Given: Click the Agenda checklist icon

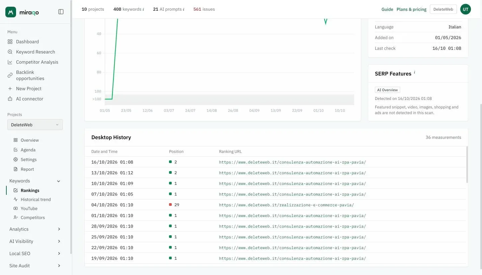Looking at the screenshot, I should coord(15,150).
